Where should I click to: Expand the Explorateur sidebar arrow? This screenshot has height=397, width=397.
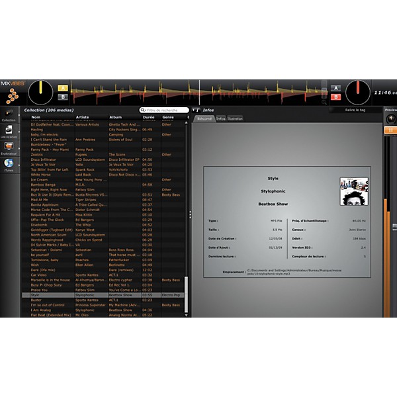point(19,149)
